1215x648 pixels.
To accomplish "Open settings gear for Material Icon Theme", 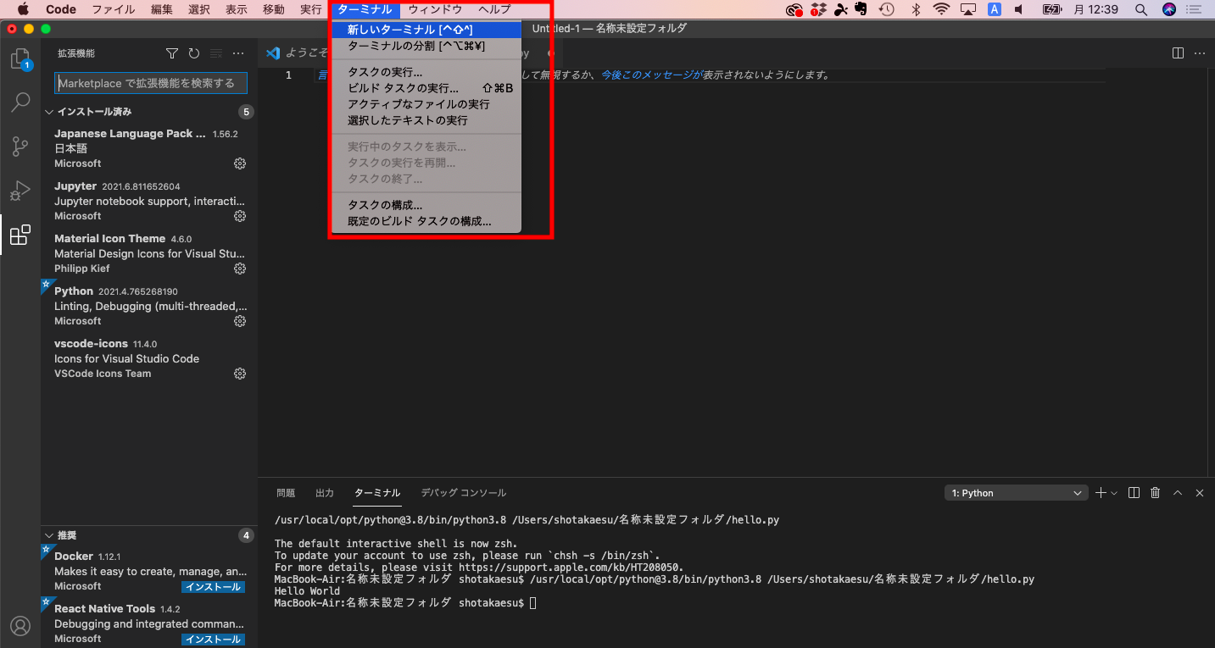I will tap(240, 269).
